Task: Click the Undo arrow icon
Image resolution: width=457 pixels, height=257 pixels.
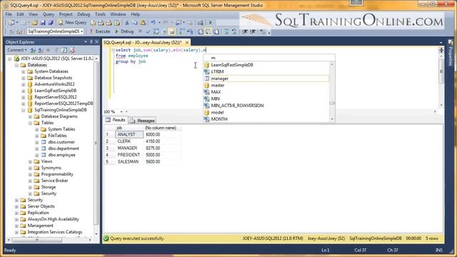Action: pos(153,22)
